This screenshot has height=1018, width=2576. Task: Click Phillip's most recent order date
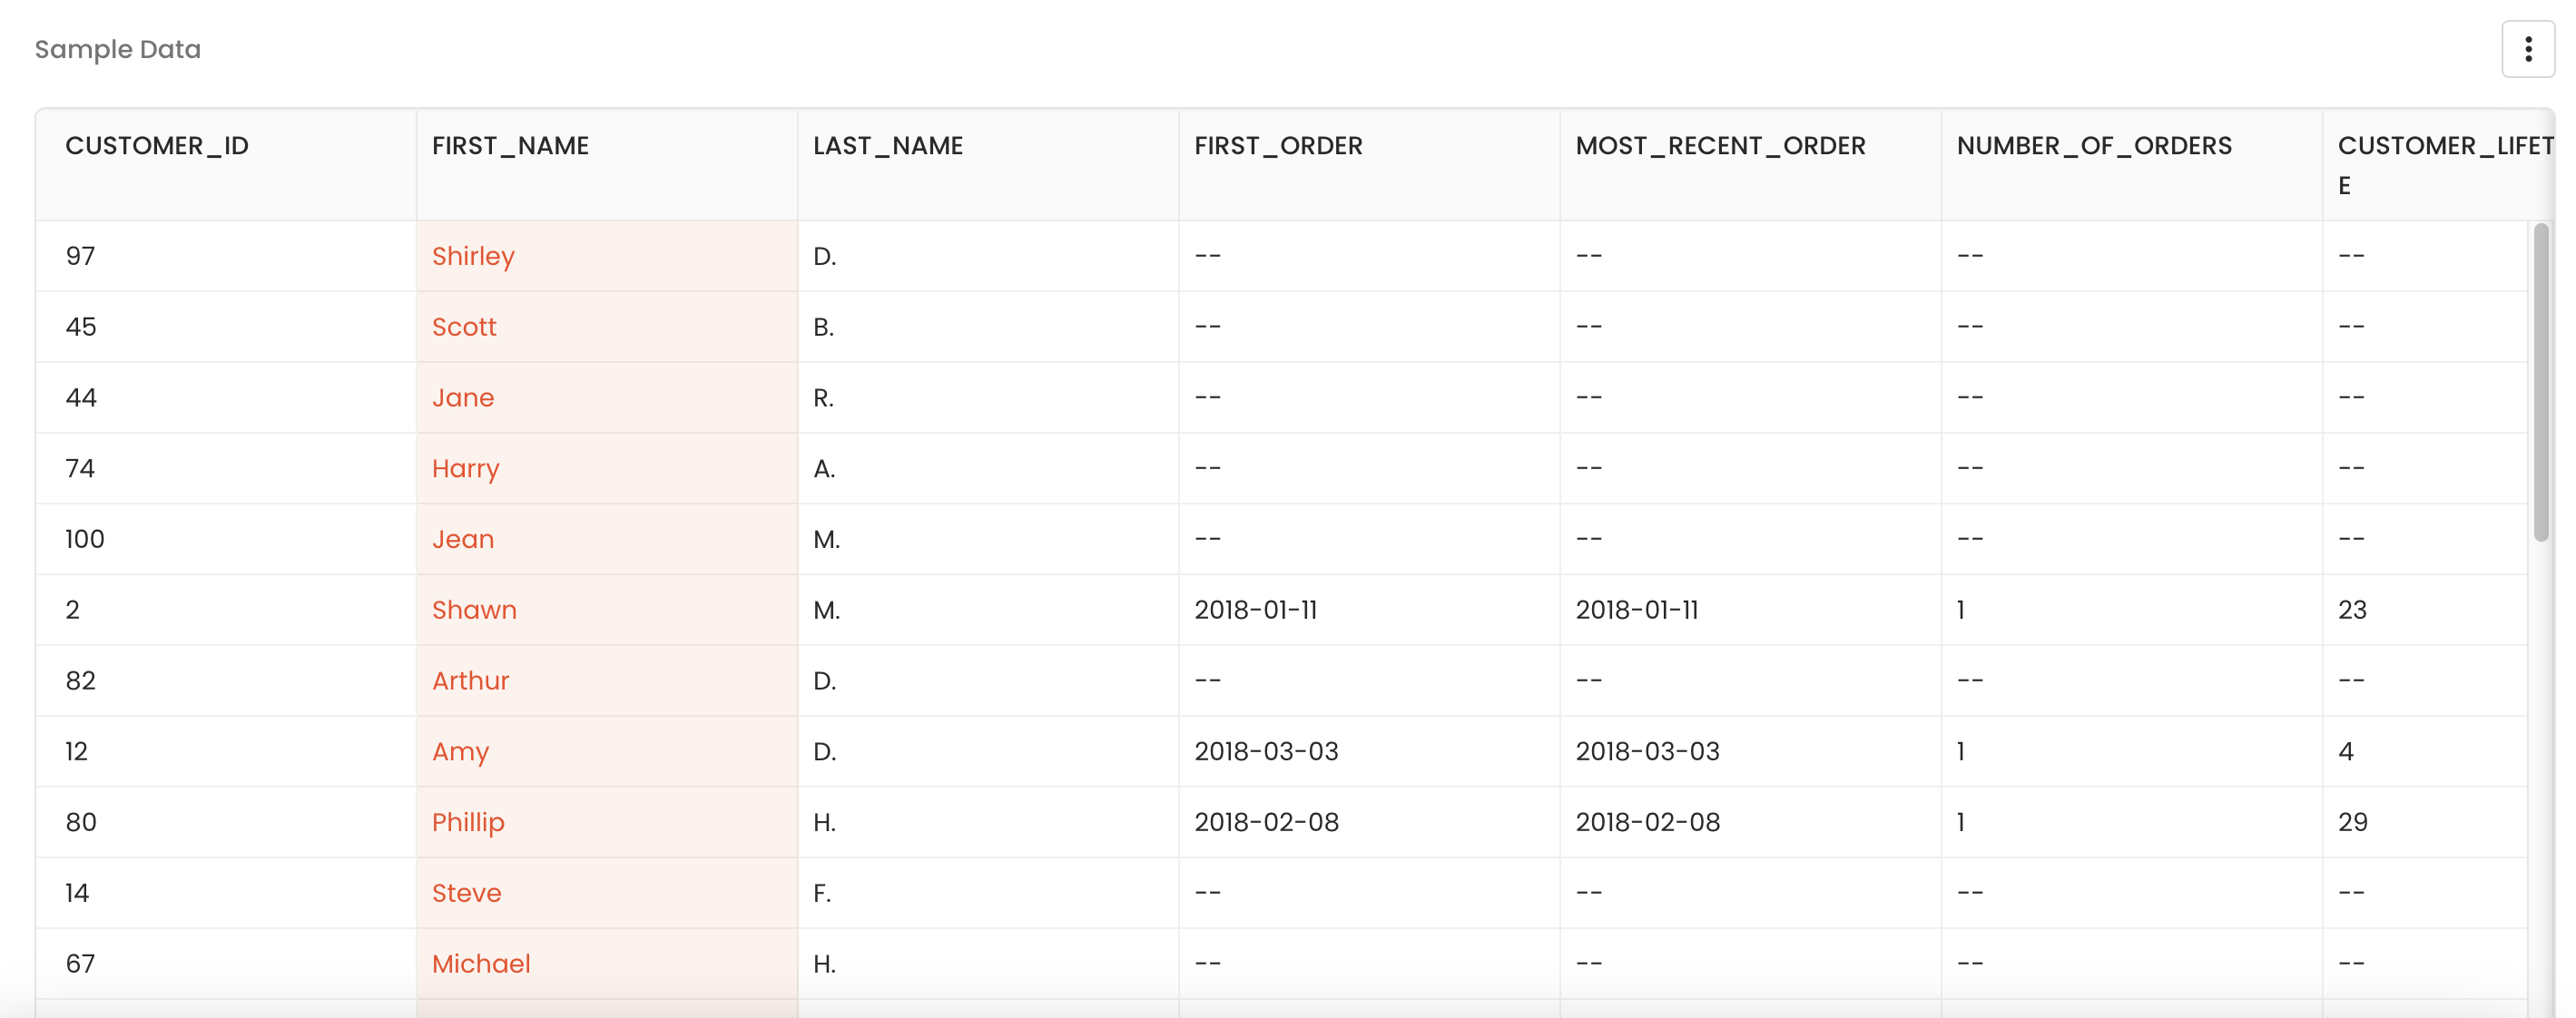click(1647, 822)
